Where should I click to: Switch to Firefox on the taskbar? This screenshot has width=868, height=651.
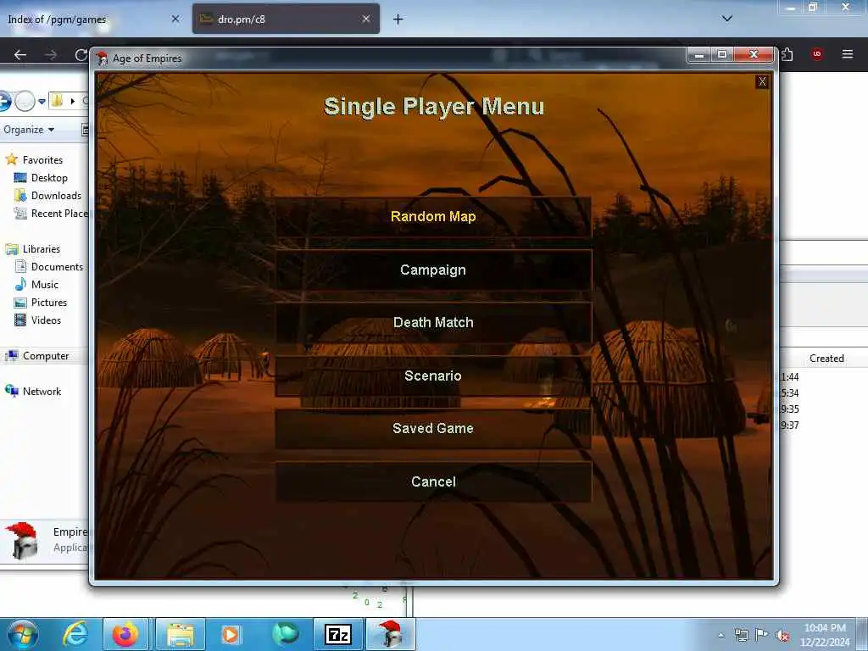pyautogui.click(x=125, y=634)
